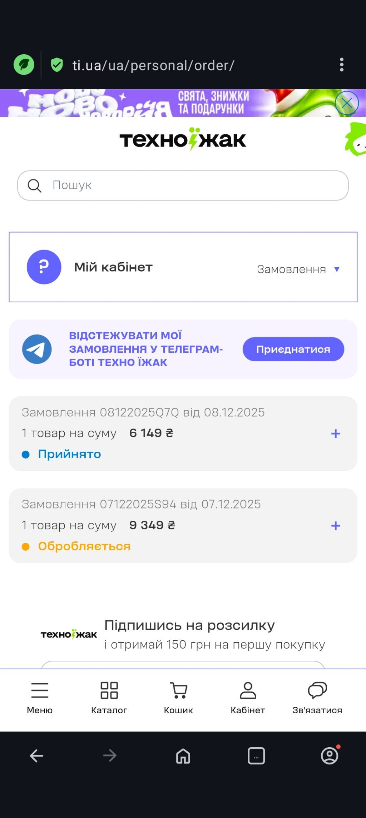Viewport: 366px width, 818px height.
Task: Expand order 07122025S94 details
Action: pos(336,526)
